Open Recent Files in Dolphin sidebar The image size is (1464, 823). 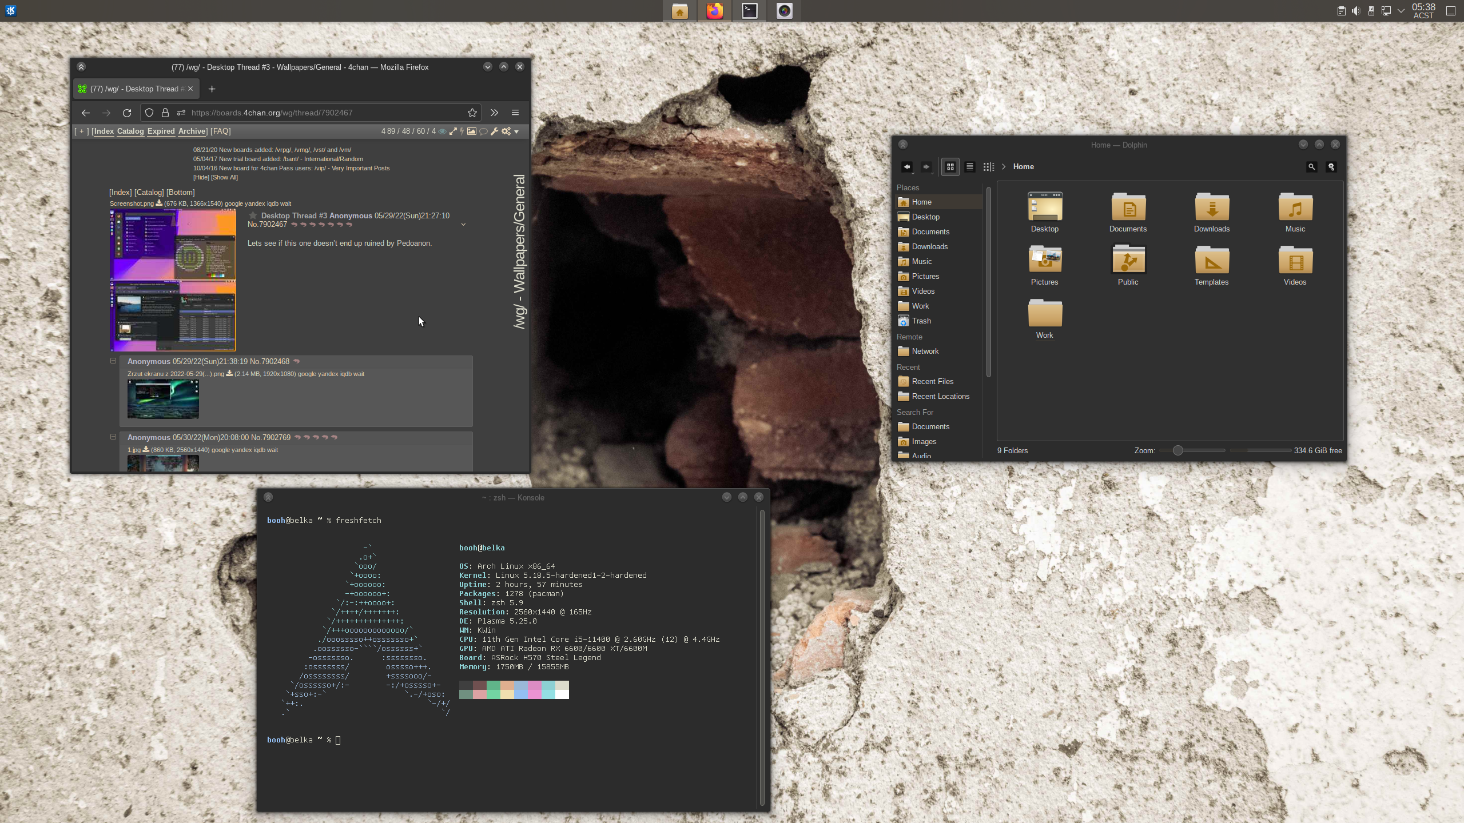pyautogui.click(x=938, y=382)
